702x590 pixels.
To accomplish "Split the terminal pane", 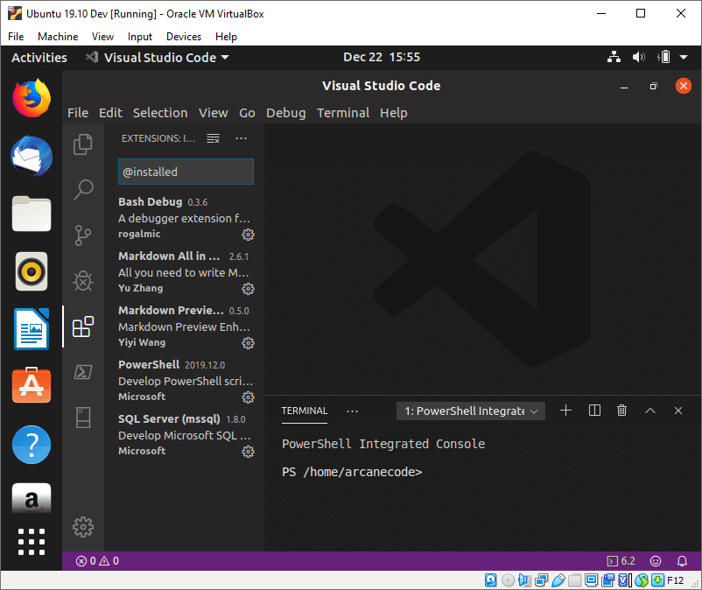I will click(x=594, y=411).
